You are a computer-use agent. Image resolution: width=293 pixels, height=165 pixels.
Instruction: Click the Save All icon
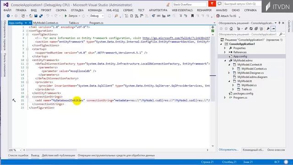point(41,16)
